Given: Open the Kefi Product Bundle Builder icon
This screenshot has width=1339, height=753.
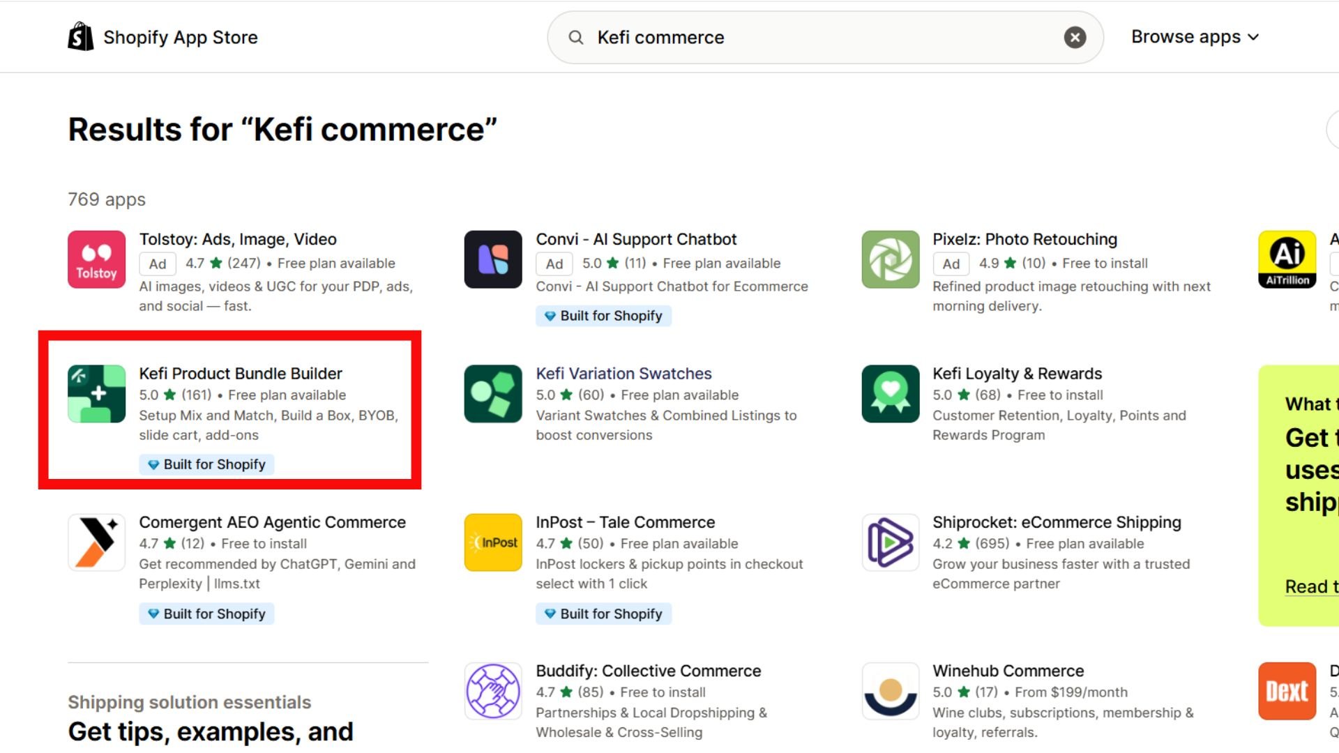Looking at the screenshot, I should 97,394.
